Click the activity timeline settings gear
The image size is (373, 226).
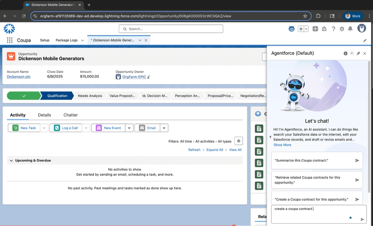click(x=239, y=141)
